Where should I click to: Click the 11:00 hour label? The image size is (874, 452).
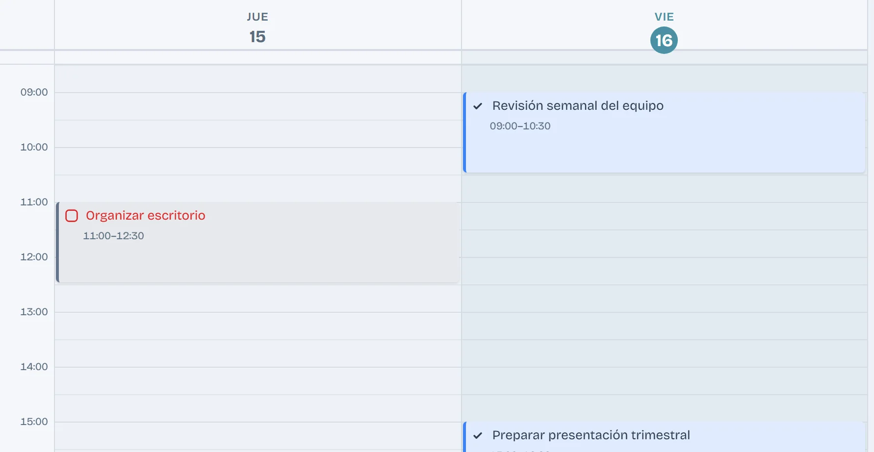pyautogui.click(x=34, y=202)
